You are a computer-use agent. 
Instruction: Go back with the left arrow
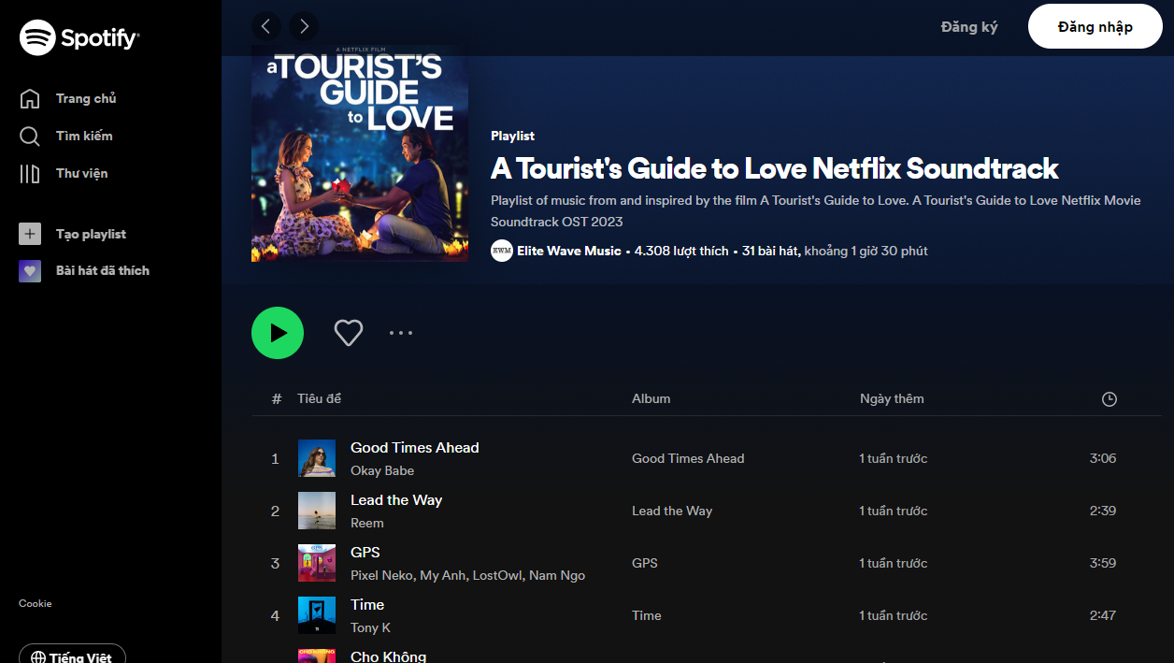pyautogui.click(x=266, y=26)
